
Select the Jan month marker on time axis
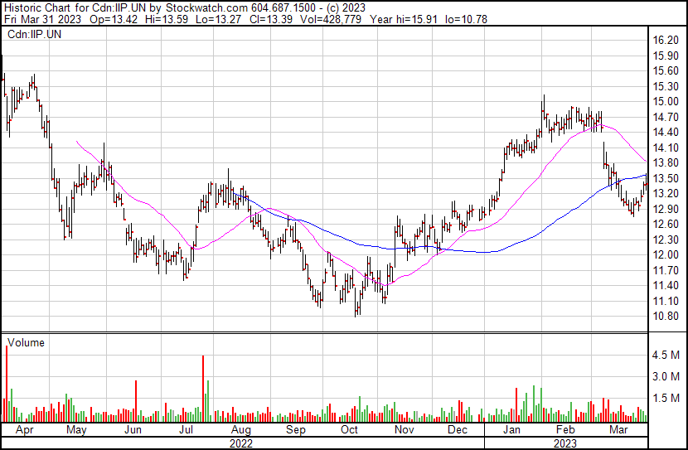pyautogui.click(x=512, y=430)
